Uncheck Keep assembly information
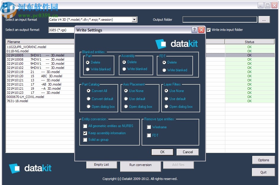The image size is (279, 185). 85,133
